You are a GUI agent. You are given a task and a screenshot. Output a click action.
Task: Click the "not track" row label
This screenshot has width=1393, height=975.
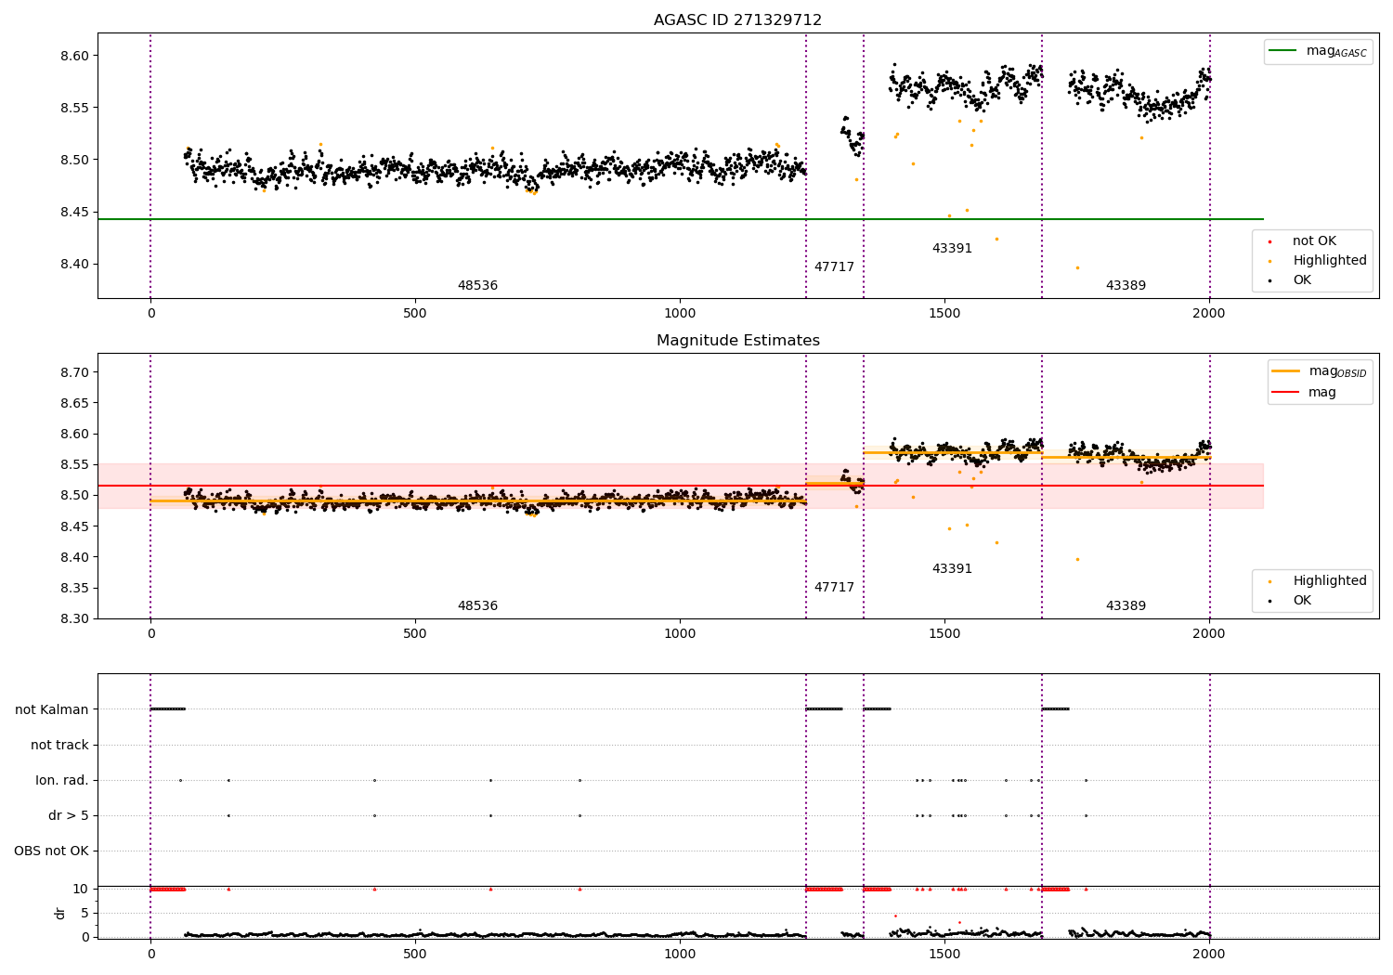59,746
